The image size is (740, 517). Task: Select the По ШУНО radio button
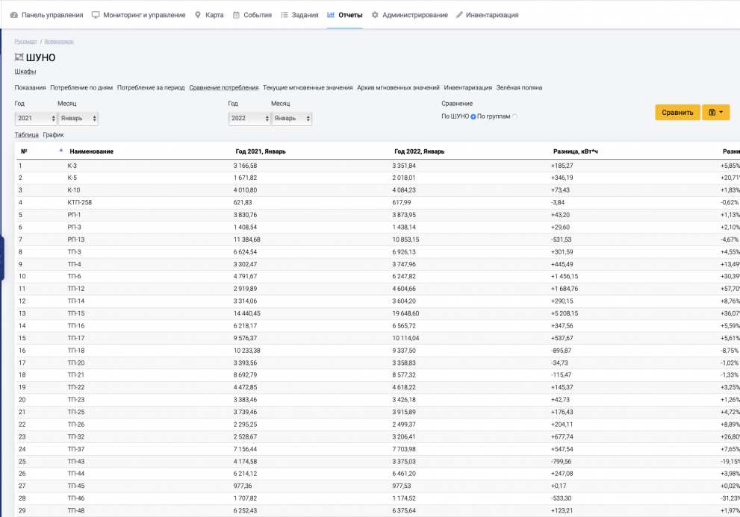point(473,116)
